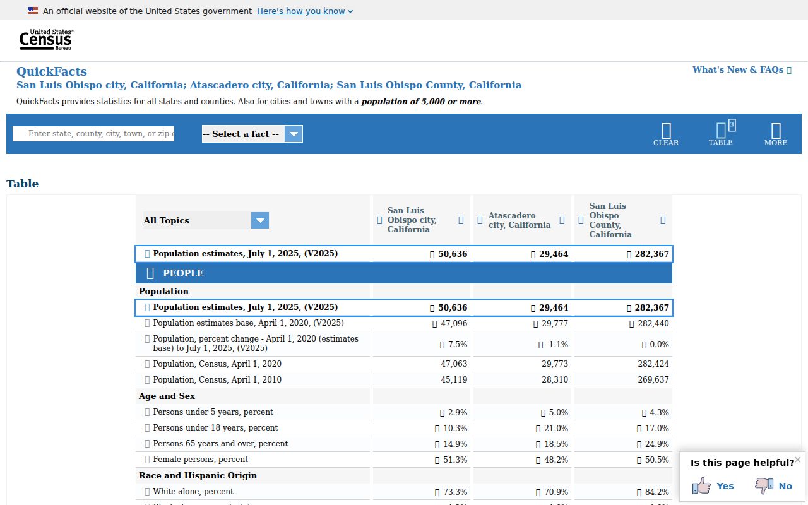Screen dimensions: 808x505
Task: Click the San Luis Obispo County column header
Action: pyautogui.click(x=610, y=220)
